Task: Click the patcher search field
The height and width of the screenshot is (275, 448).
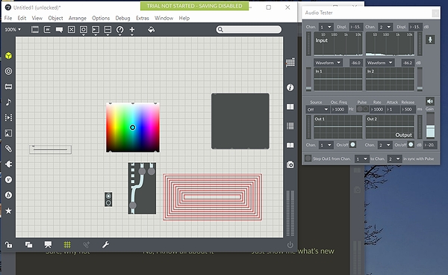Action: (249, 29)
